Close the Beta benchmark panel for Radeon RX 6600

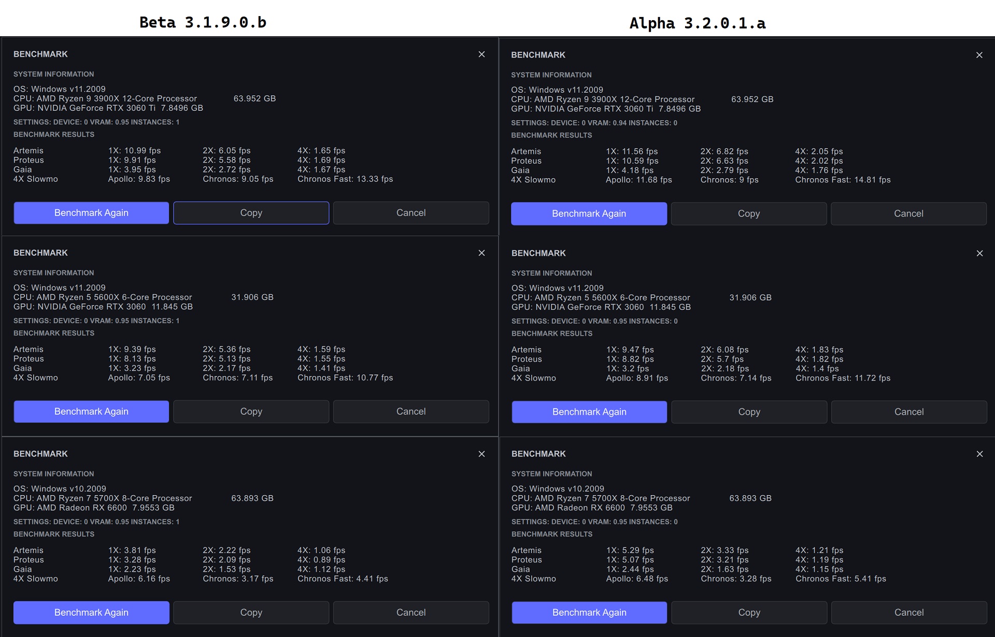pos(481,454)
